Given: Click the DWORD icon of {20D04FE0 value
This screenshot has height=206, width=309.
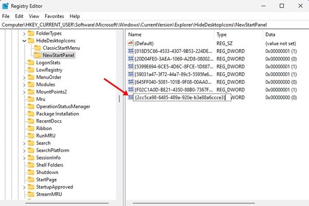Looking at the screenshot, I should point(131,59).
